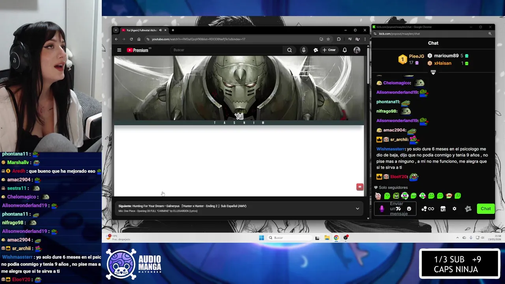Open browser home page button

[x=139, y=39]
